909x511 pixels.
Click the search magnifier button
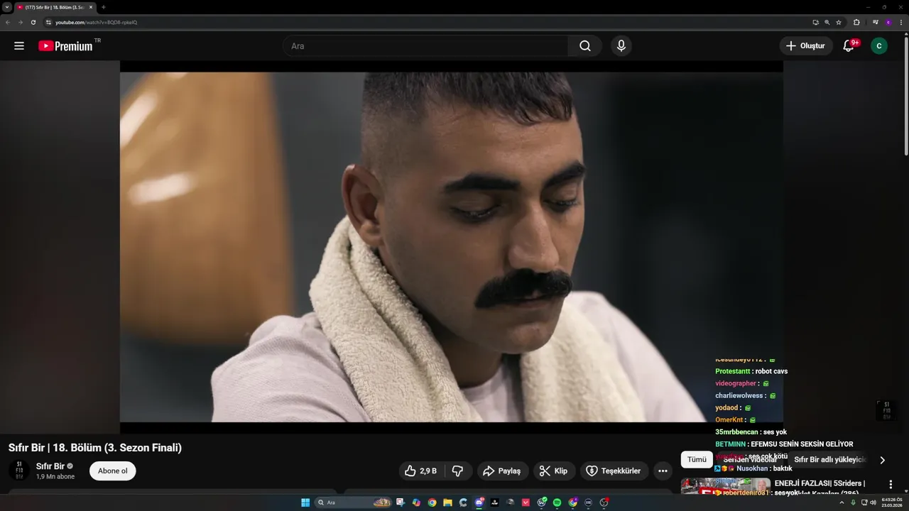[x=584, y=46]
